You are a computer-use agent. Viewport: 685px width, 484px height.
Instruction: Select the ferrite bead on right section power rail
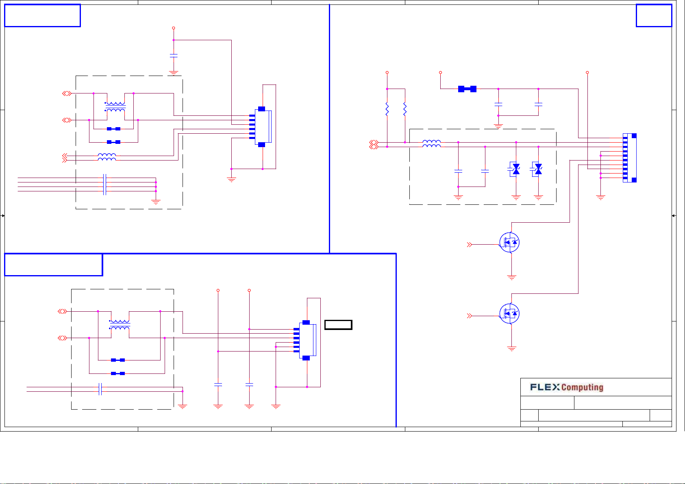click(467, 89)
